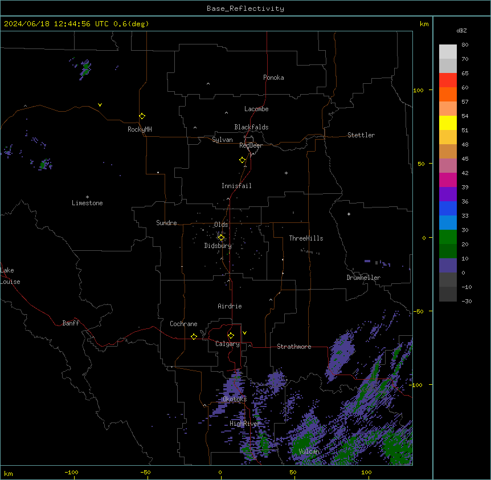Click the yellow diamond marker between Olds and Didsbury
This screenshot has width=491, height=480.
click(x=221, y=238)
